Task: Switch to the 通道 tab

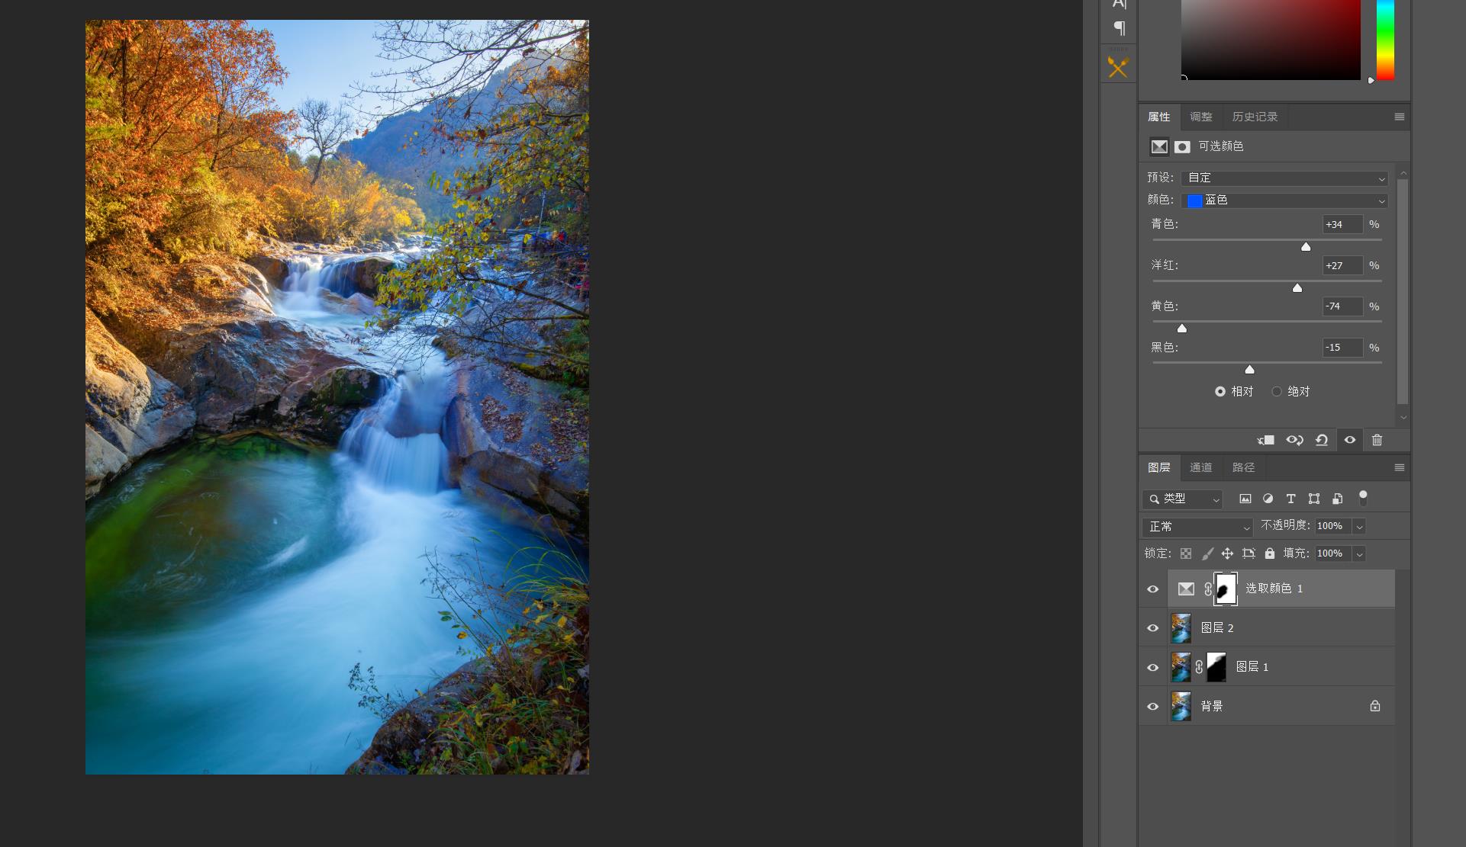Action: (1200, 467)
